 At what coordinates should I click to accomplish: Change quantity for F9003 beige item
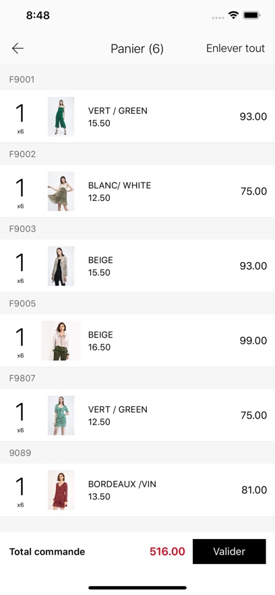click(x=20, y=267)
